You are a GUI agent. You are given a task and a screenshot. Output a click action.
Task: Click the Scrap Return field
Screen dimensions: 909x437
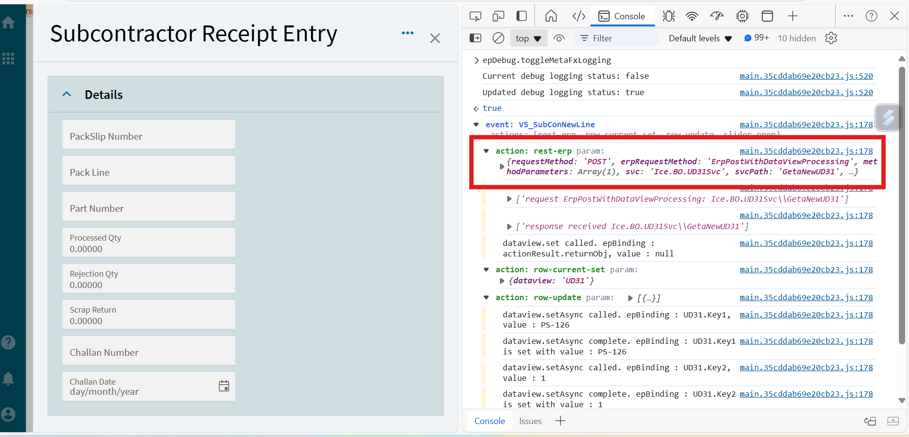[x=149, y=315]
